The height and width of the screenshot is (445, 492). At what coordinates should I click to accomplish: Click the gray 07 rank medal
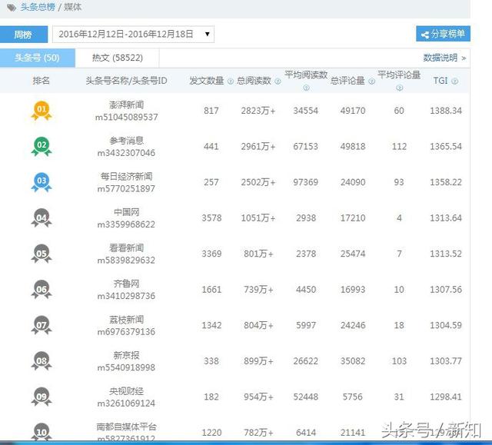[x=42, y=325]
